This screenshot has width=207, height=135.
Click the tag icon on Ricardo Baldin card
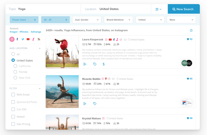point(95,104)
